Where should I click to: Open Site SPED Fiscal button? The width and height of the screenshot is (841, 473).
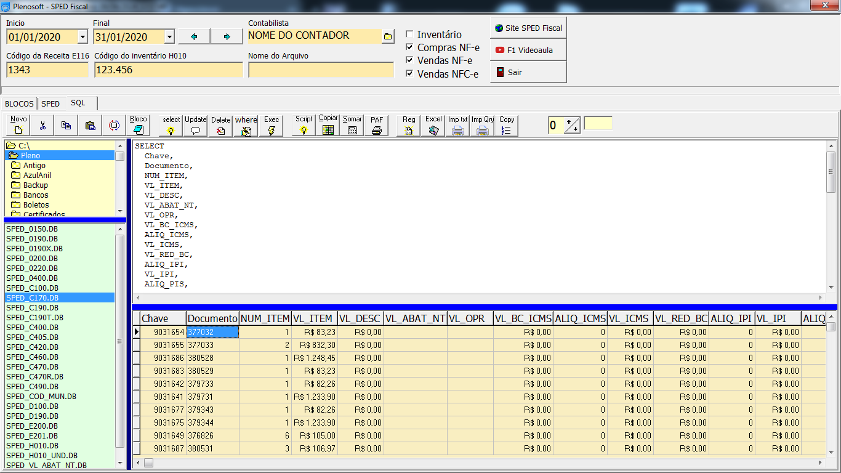[x=528, y=28]
